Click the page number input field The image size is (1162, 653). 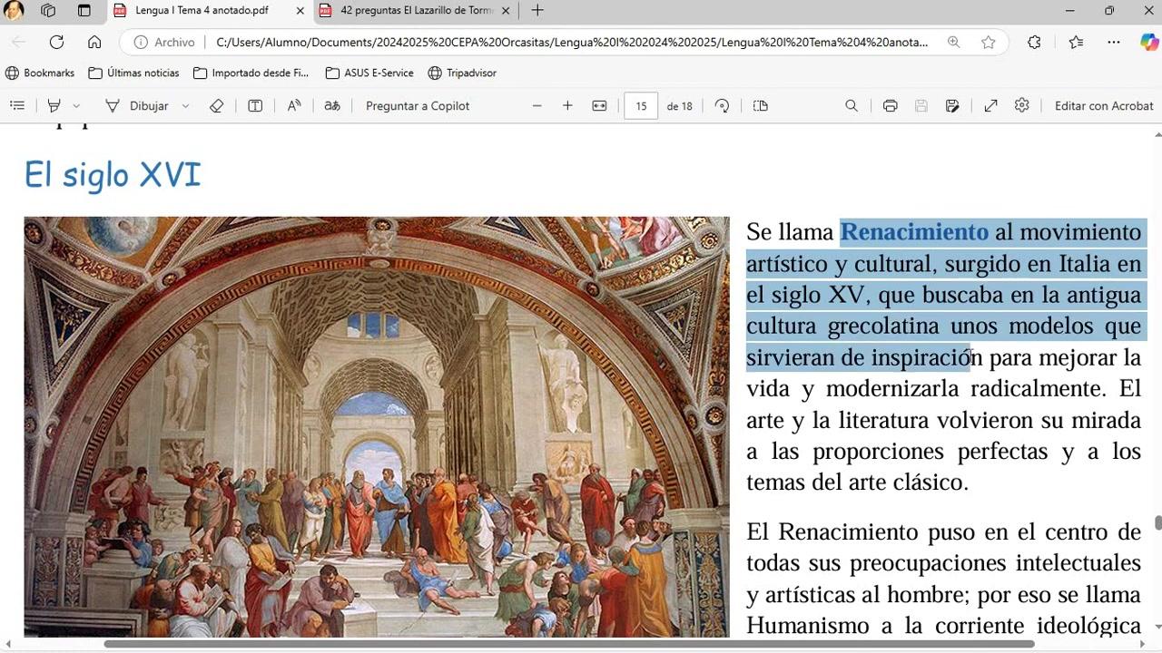(641, 106)
